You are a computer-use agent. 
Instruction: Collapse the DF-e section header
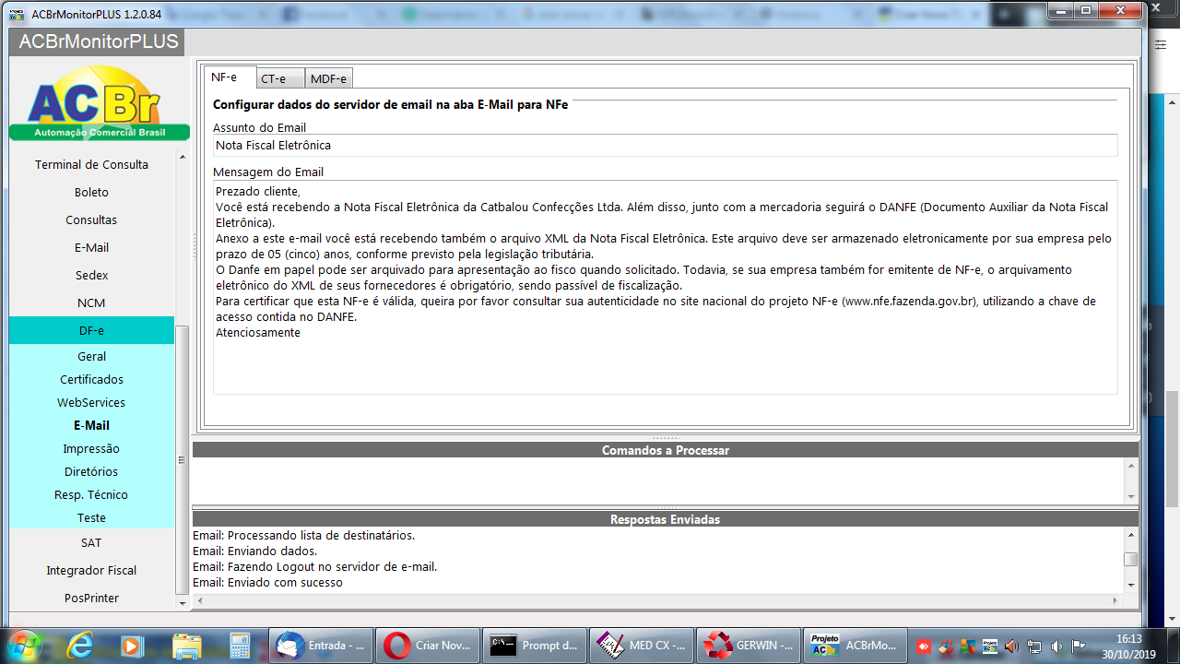click(91, 330)
